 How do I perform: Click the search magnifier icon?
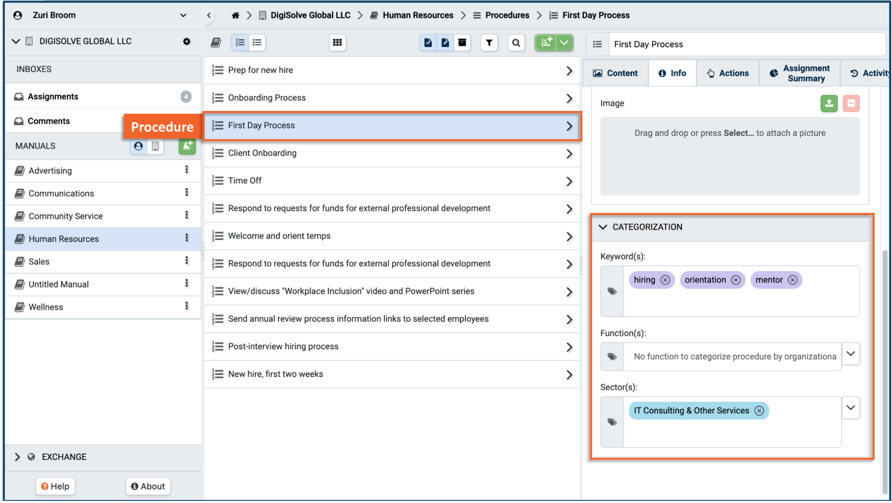pos(516,43)
